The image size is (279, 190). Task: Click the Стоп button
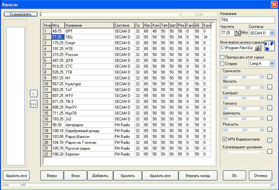(199, 14)
